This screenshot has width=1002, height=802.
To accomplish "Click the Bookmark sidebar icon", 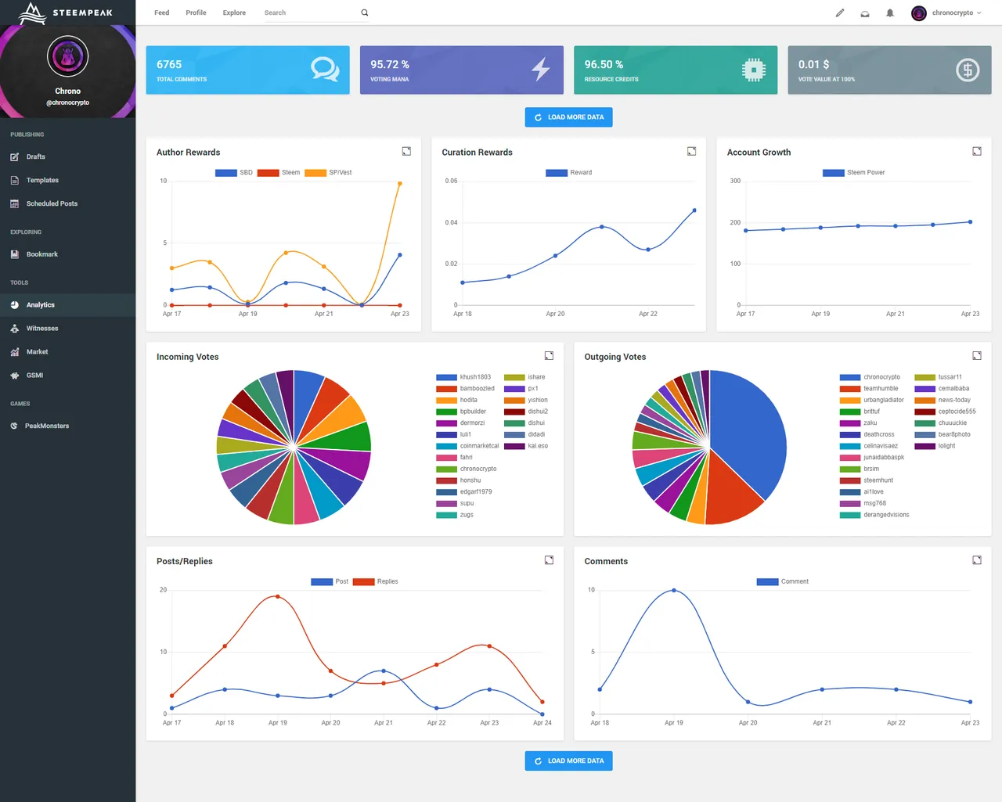I will [14, 254].
